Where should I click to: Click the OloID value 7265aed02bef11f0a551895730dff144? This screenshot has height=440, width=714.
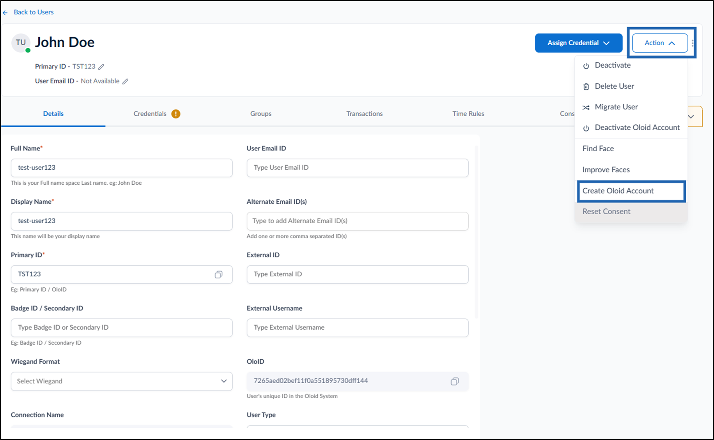(x=311, y=381)
